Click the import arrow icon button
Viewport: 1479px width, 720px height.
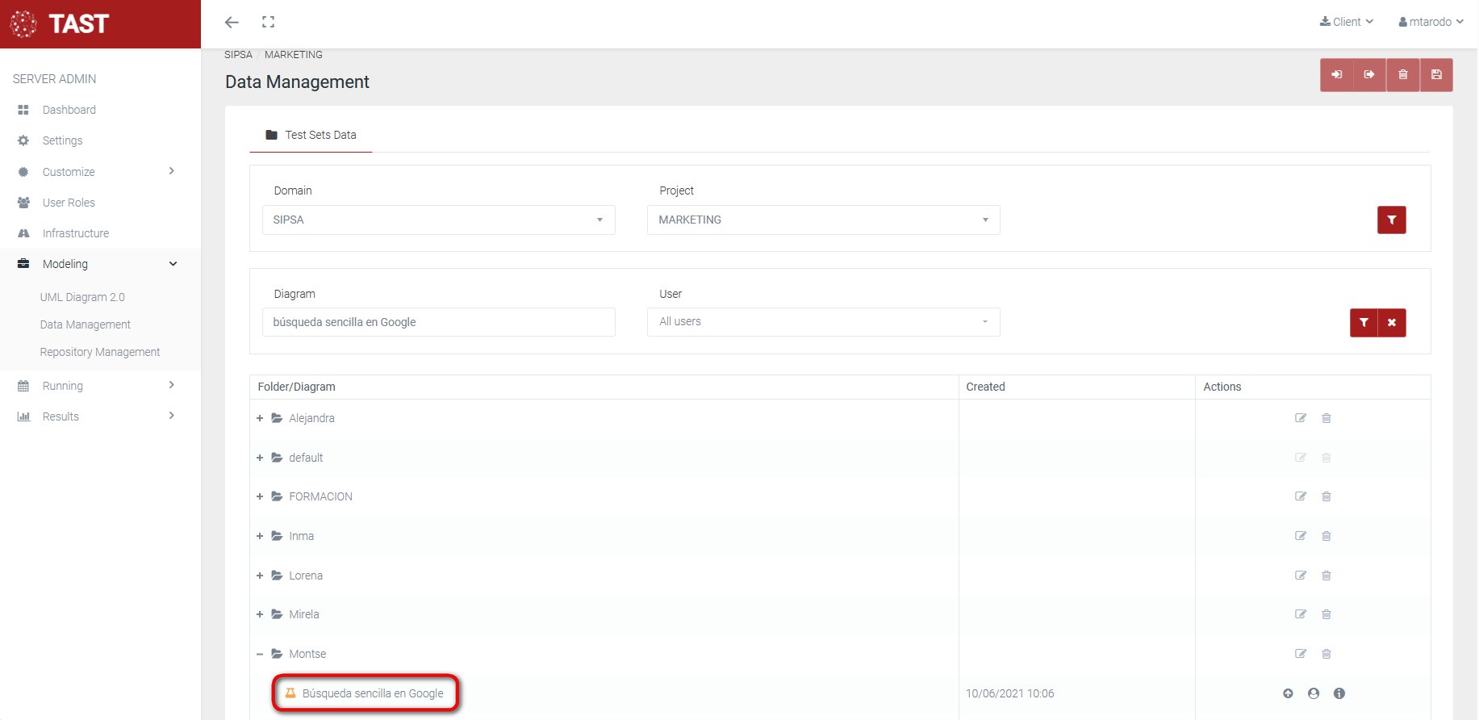click(1337, 75)
